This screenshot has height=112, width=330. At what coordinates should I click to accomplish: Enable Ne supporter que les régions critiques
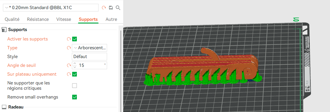pyautogui.click(x=75, y=86)
